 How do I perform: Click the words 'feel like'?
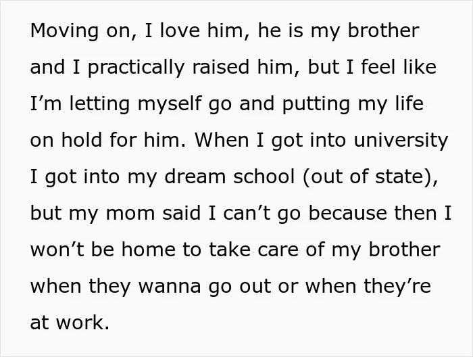click(x=399, y=66)
